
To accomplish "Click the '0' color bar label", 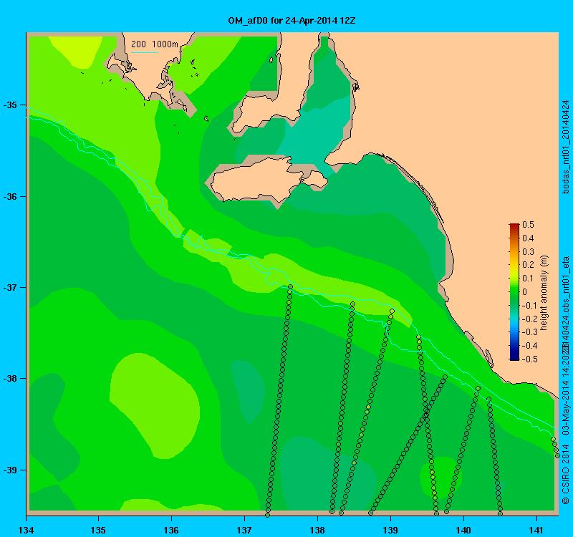I will pos(525,292).
